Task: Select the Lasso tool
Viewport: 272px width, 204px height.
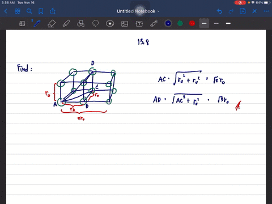Action: (x=95, y=24)
